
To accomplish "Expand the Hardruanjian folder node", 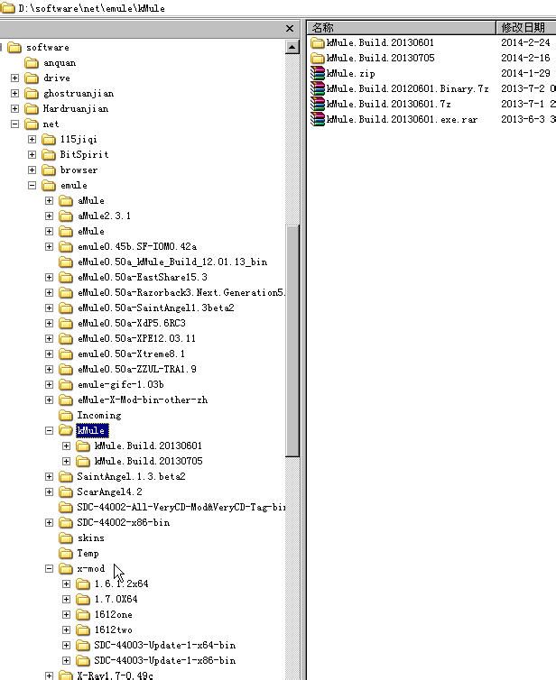I will [x=14, y=108].
